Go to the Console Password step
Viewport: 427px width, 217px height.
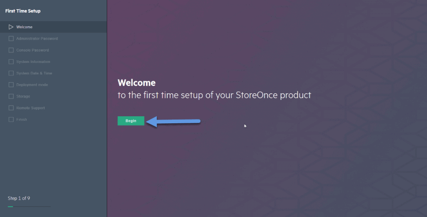pos(33,50)
